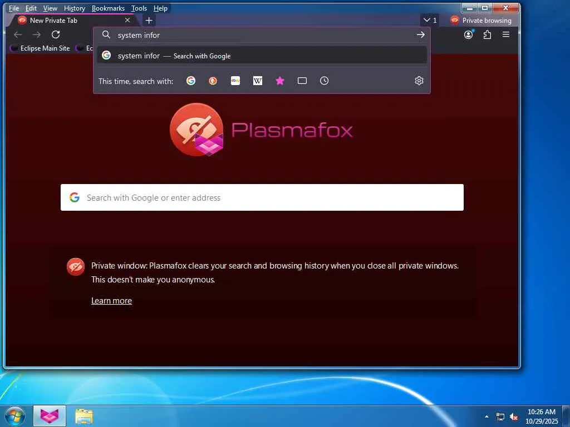Screen dimensions: 570x427
Task: Open the Tools menu
Action: pyautogui.click(x=139, y=8)
